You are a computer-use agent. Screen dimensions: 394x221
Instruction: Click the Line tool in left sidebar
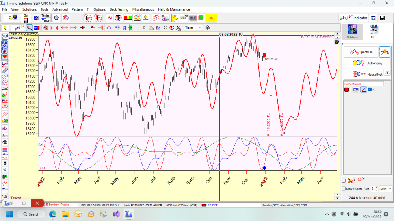click(x=5, y=64)
